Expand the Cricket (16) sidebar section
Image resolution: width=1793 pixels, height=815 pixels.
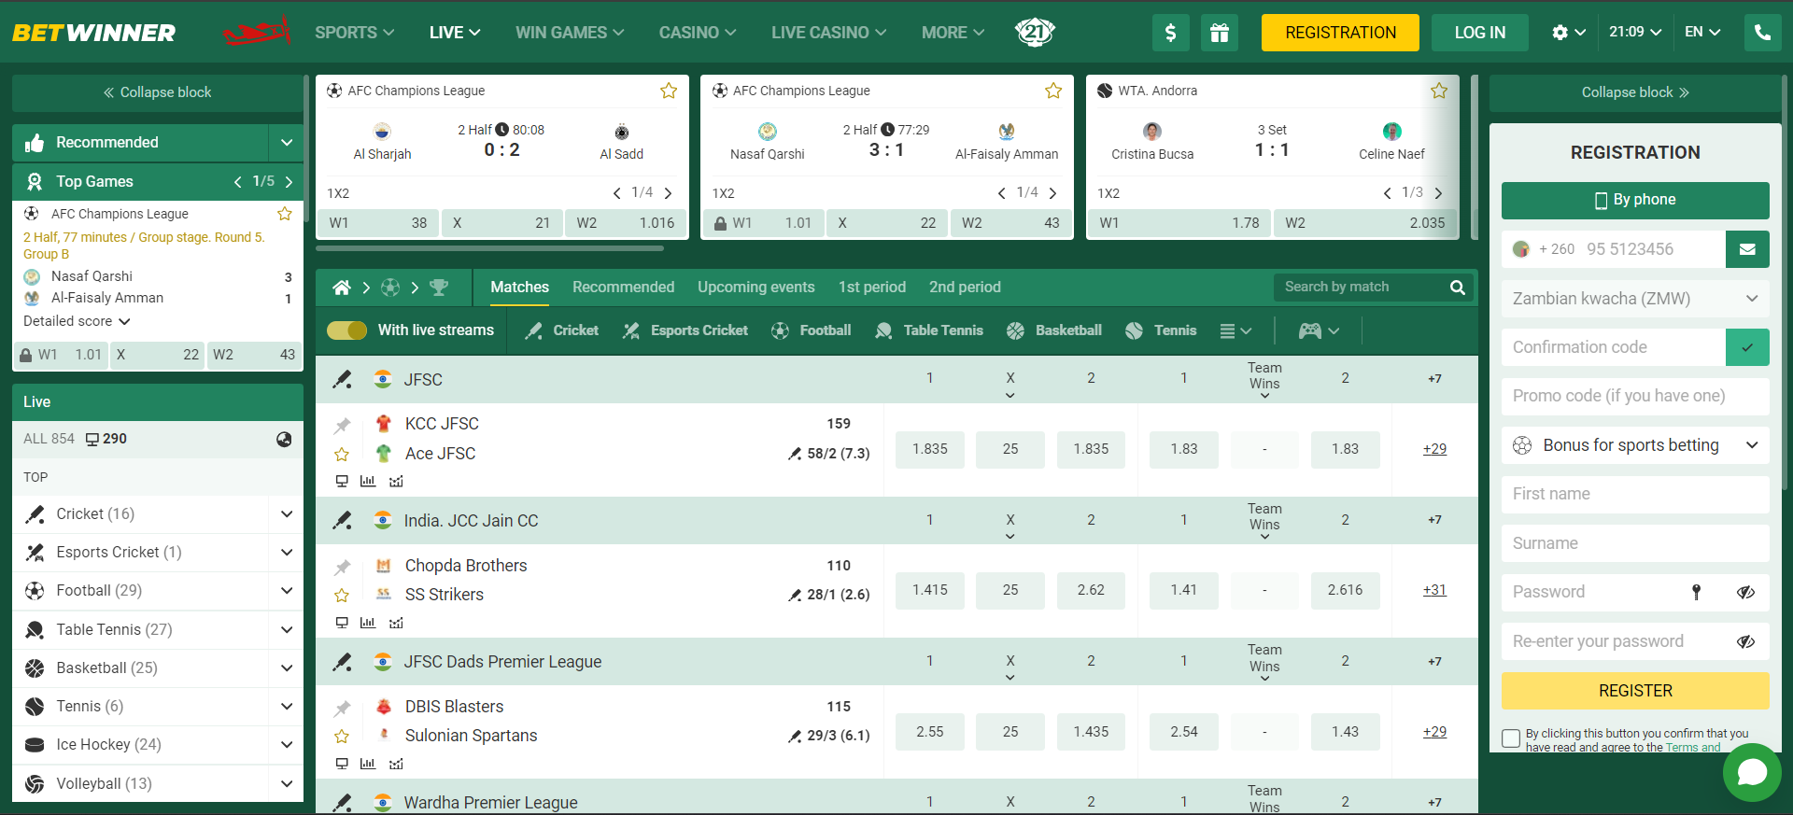click(x=287, y=513)
